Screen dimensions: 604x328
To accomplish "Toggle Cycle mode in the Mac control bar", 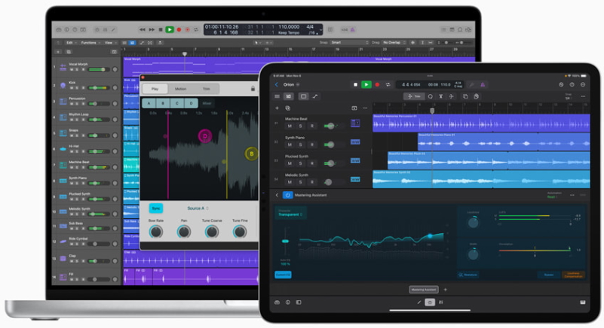I will [196, 29].
